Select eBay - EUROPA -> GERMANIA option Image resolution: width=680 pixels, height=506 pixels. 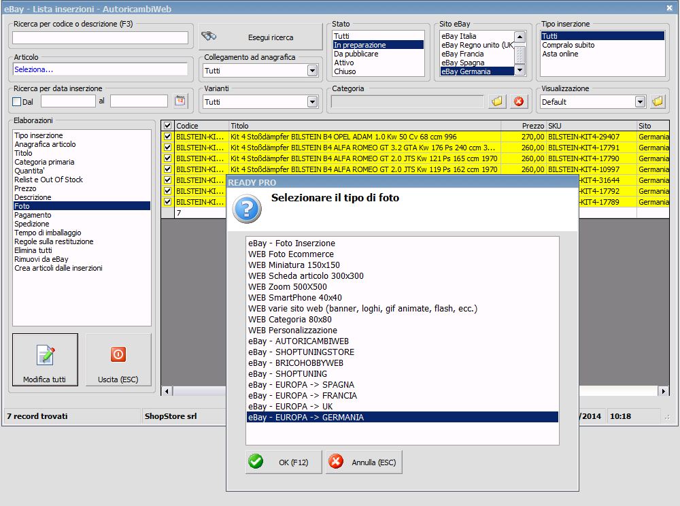403,417
